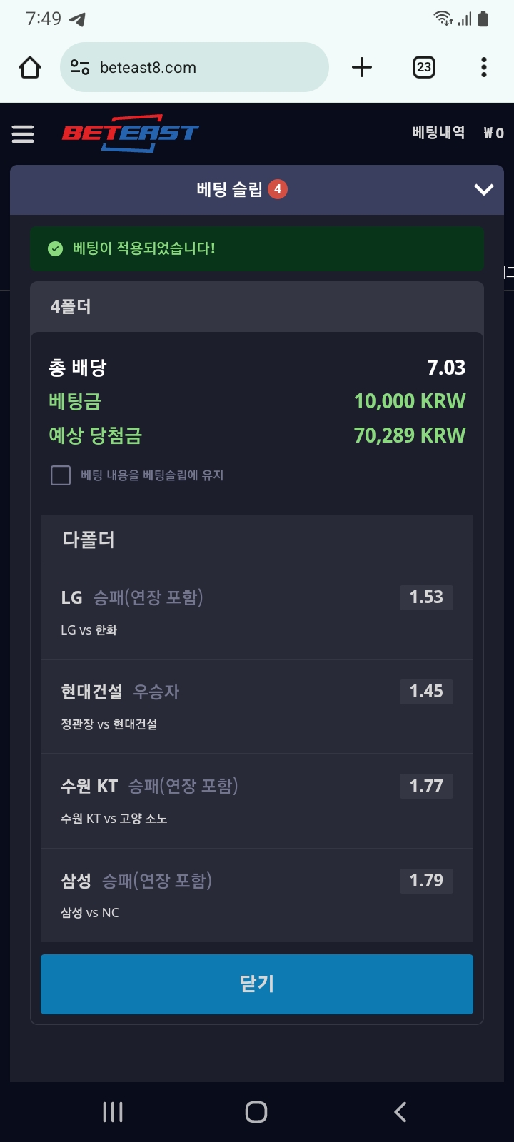Tap the browser home icon

(x=30, y=68)
